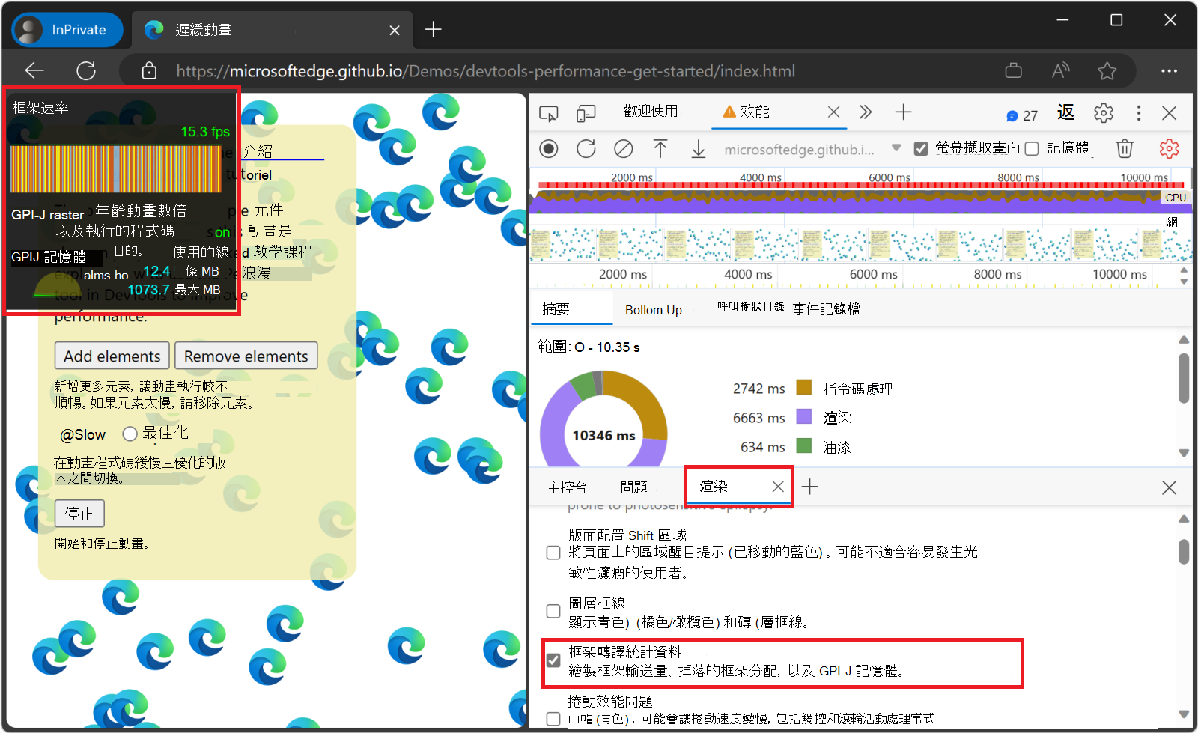Enable the memory checkbox

click(1032, 148)
